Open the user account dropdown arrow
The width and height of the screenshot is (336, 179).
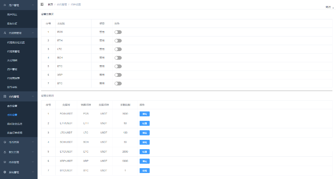click(x=333, y=8)
